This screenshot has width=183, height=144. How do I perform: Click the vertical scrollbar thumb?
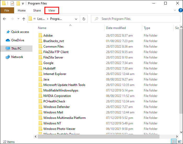[181, 71]
